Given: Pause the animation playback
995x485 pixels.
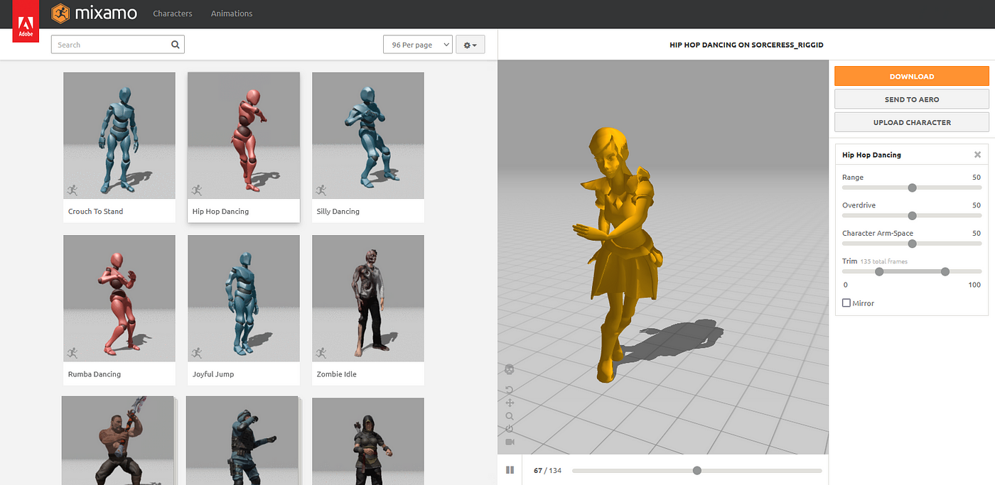Looking at the screenshot, I should [x=510, y=470].
